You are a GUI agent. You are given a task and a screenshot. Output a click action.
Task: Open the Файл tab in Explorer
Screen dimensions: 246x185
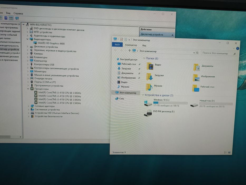click(117, 44)
